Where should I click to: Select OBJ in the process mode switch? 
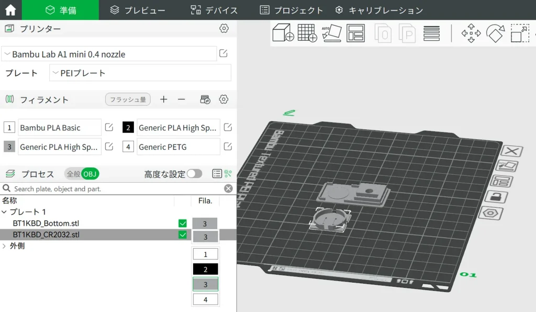[x=90, y=174]
